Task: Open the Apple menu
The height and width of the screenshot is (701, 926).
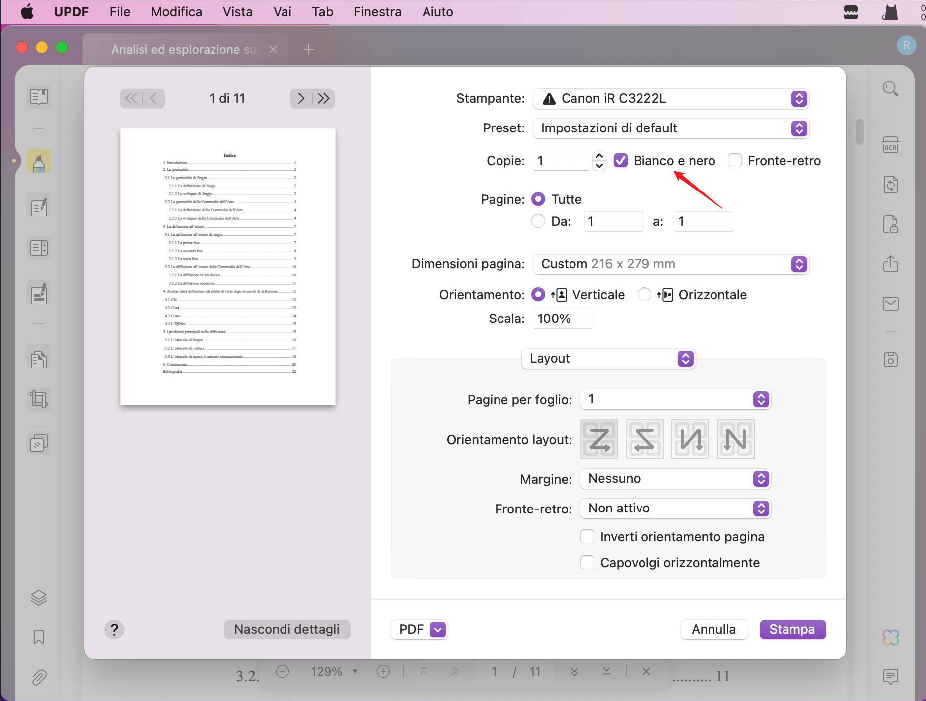Action: pyautogui.click(x=27, y=12)
